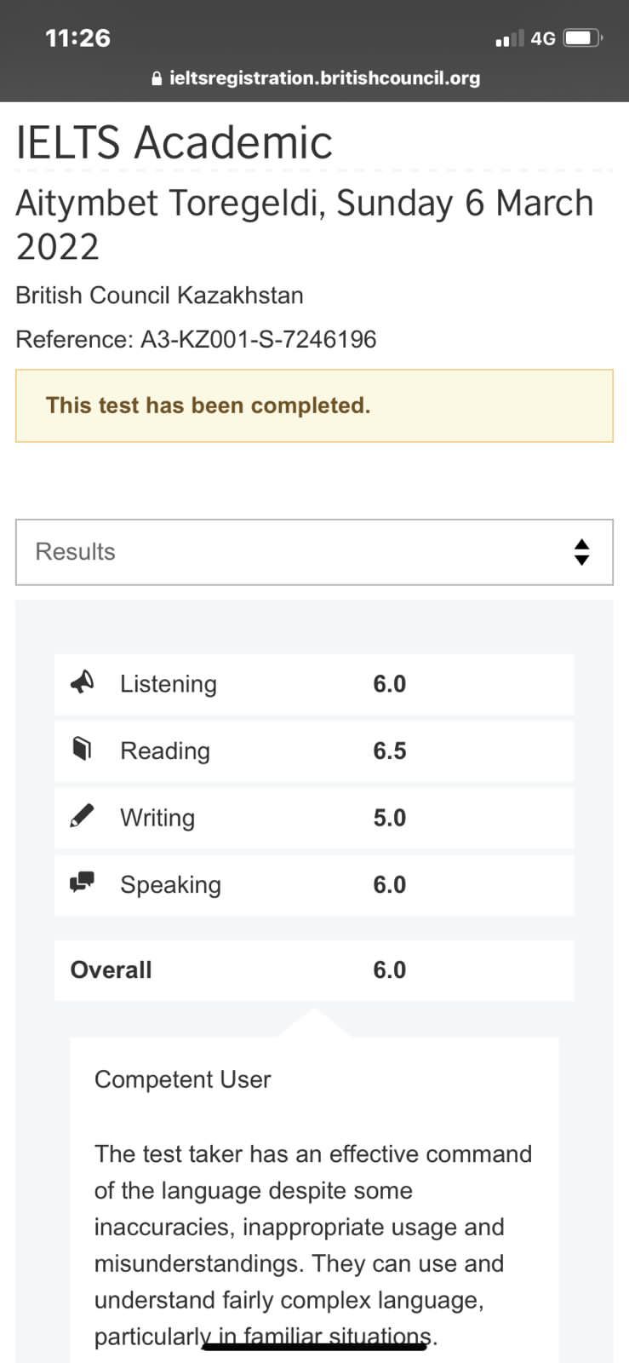The width and height of the screenshot is (629, 1363).
Task: Select the Overall 6.0 score row
Action: point(314,969)
